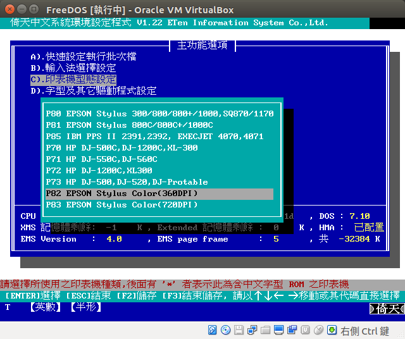This screenshot has width=405, height=339.
Task: Click the shared folders status icon
Action: 265,330
